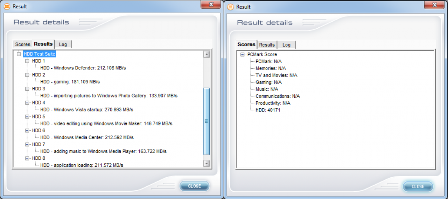Open the Results tab in the right Result window
The image size is (448, 199).
pos(267,45)
